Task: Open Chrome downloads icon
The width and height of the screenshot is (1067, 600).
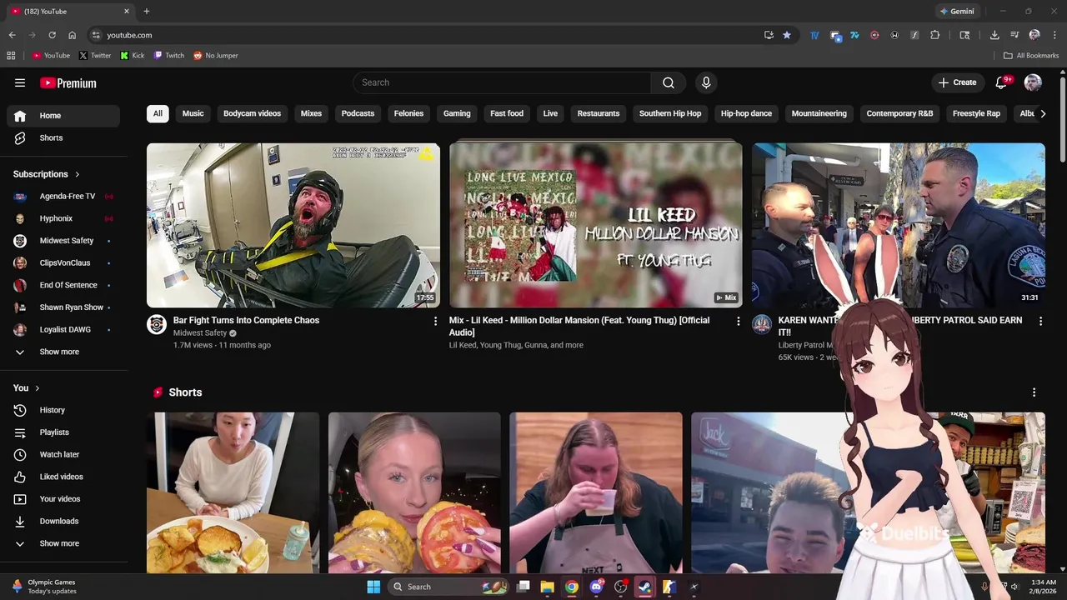Action: (994, 35)
